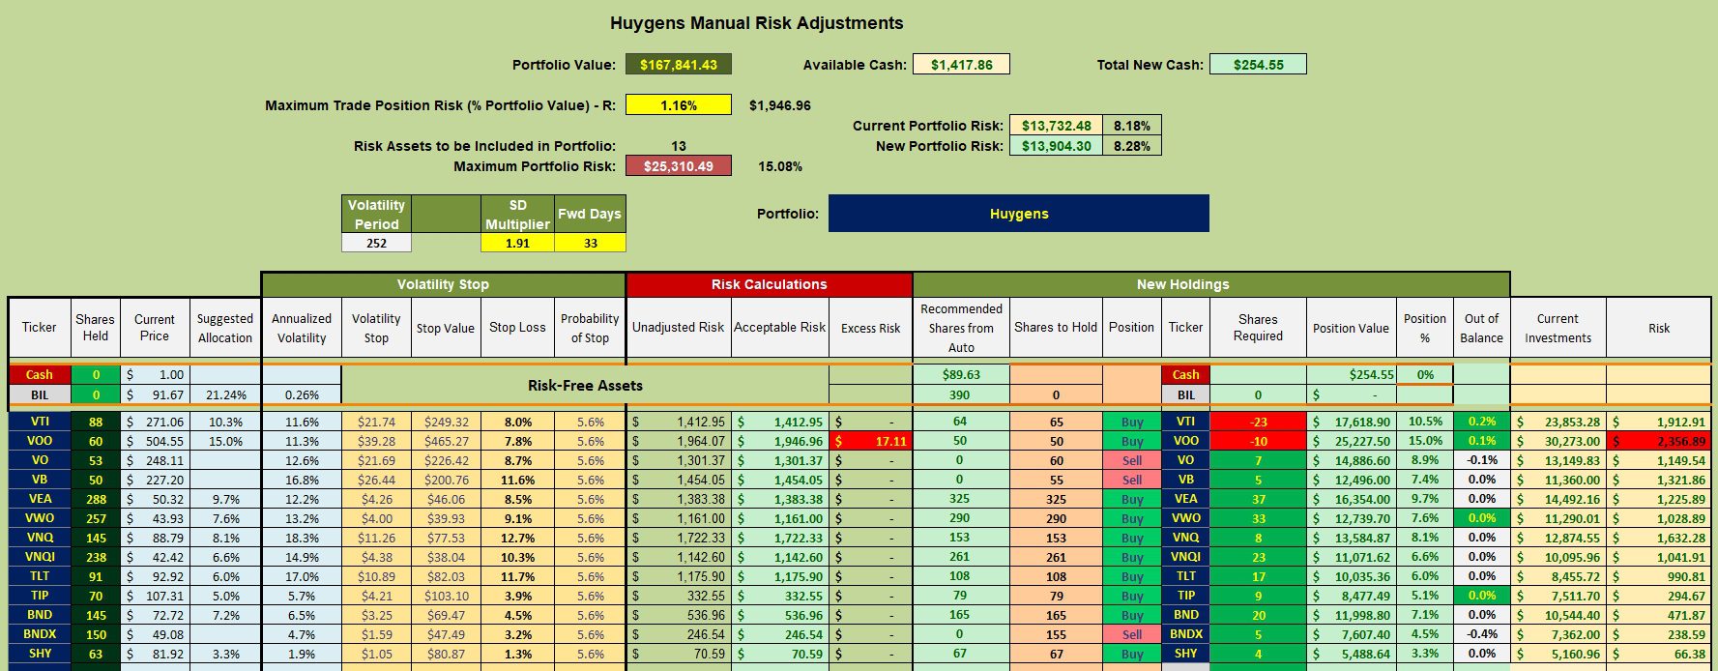Screen dimensions: 1718x671
Task: Select VNQ annualized volatility 18.3%
Action: tap(302, 538)
